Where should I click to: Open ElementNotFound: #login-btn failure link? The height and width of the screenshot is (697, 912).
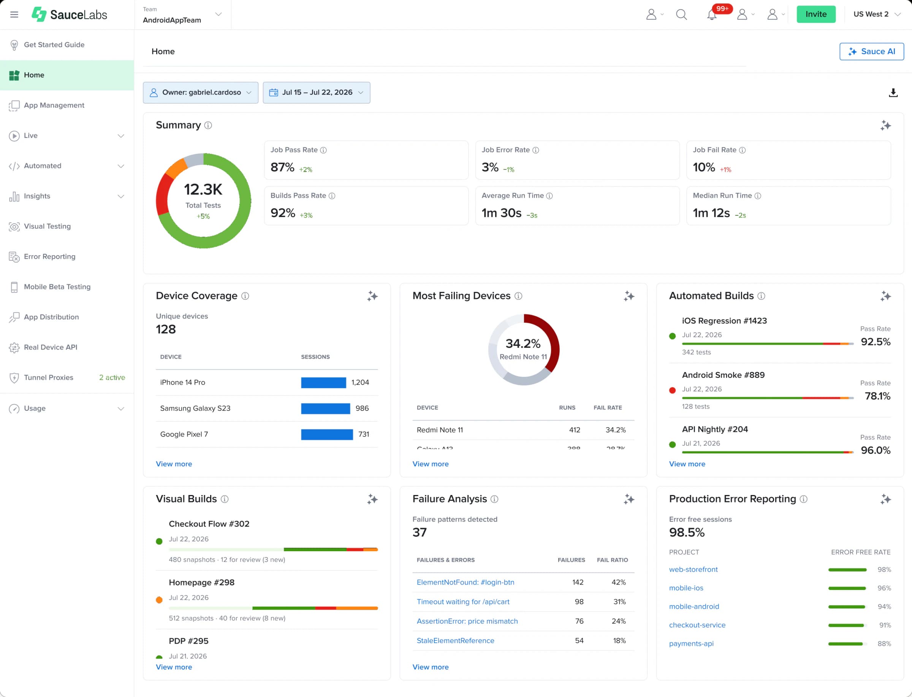[x=465, y=582]
